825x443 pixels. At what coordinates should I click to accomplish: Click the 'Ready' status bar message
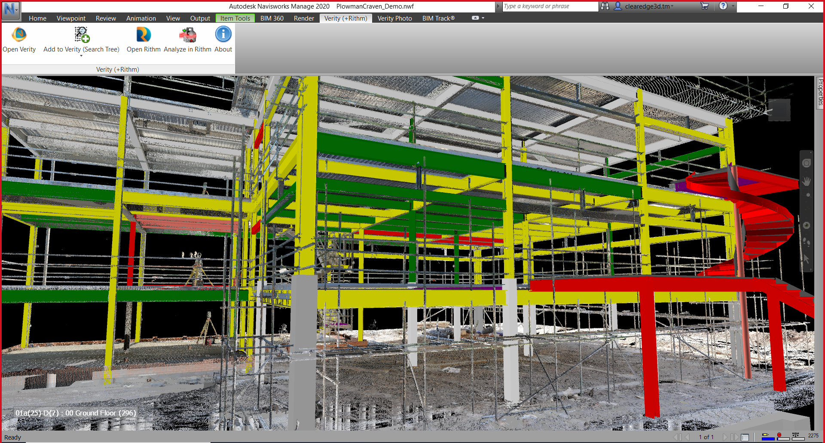point(12,437)
